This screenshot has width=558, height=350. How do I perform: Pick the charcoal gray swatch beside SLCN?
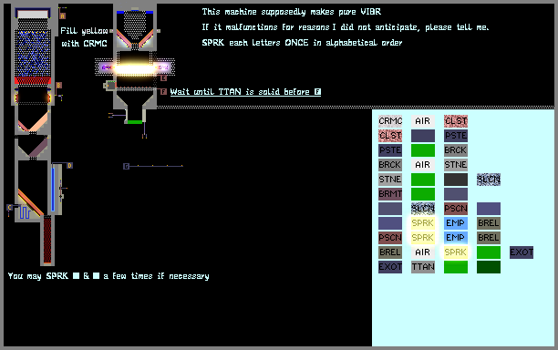[456, 180]
